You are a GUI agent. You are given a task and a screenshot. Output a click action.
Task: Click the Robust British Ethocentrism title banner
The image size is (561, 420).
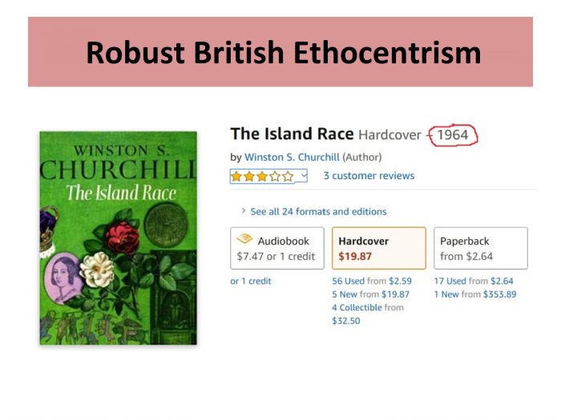point(280,52)
